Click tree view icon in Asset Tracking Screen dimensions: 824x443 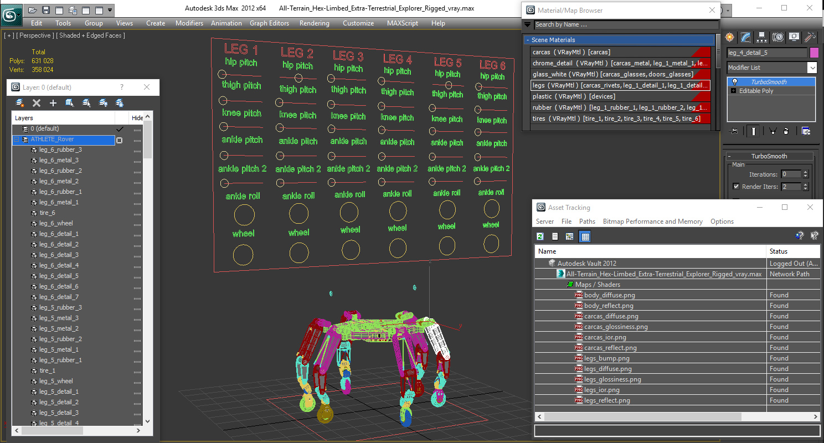[x=569, y=236]
